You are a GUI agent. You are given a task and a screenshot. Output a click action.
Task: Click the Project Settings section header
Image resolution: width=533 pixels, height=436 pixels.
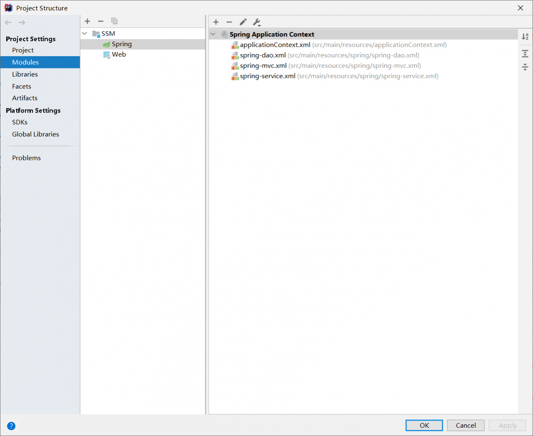pyautogui.click(x=31, y=39)
